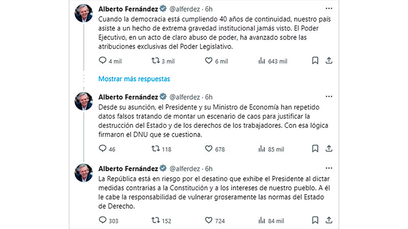Click Mostrar más respuestas link
Image resolution: width=408 pixels, height=229 pixels.
134,79
